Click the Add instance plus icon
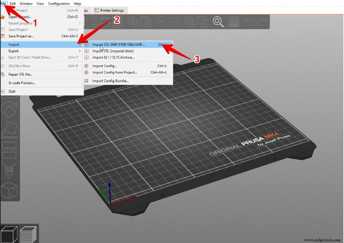The image size is (344, 243). (162, 22)
